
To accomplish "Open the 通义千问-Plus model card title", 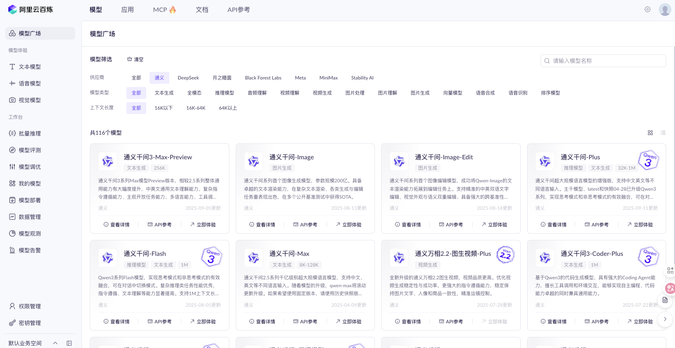I will pyautogui.click(x=580, y=157).
